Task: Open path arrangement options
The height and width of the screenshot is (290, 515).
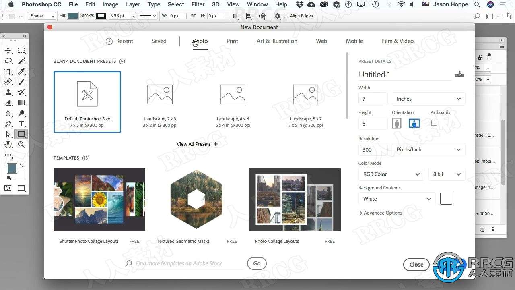Action: 262,16
